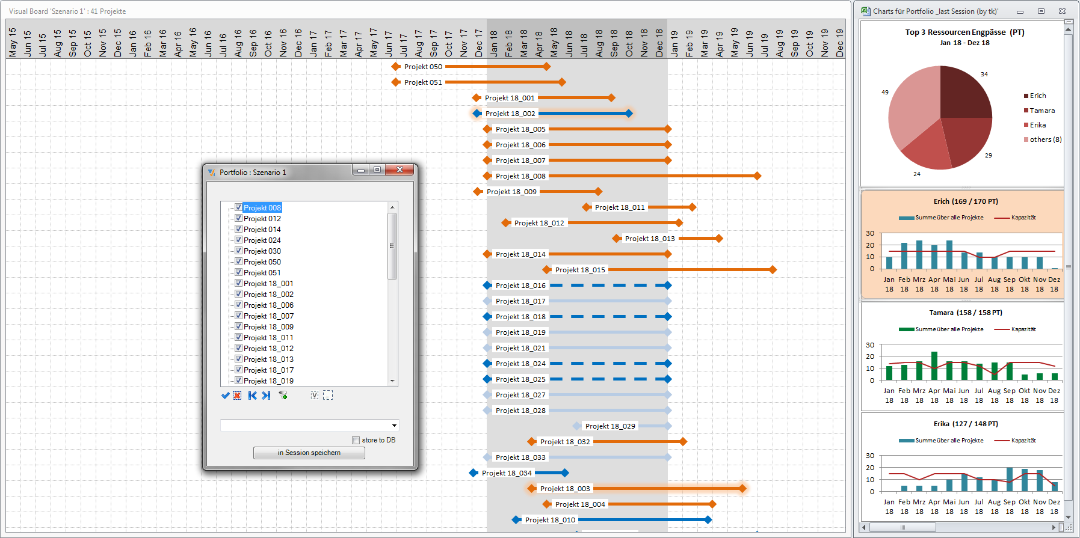Image resolution: width=1080 pixels, height=538 pixels.
Task: Click the Projekt 18_008 bar label
Action: coord(520,176)
